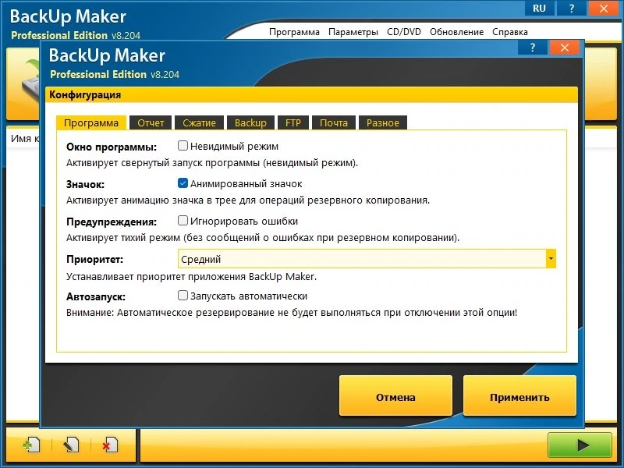The height and width of the screenshot is (468, 624).
Task: Click the edit backup job icon
Action: tap(71, 445)
